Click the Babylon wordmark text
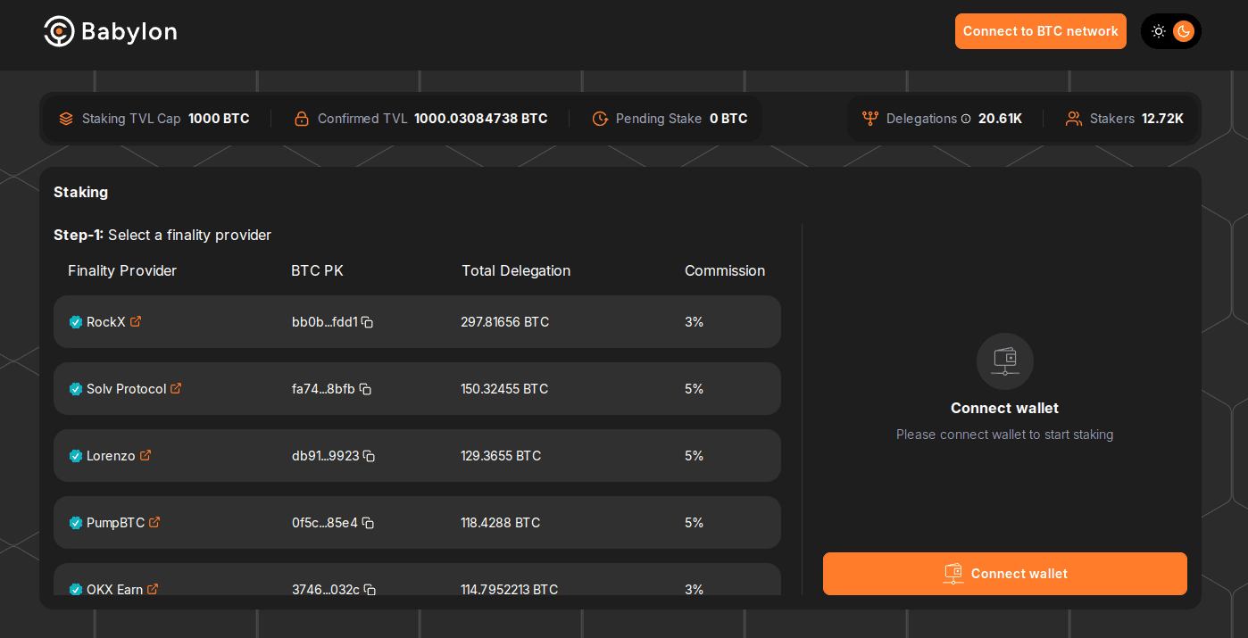 pos(129,32)
